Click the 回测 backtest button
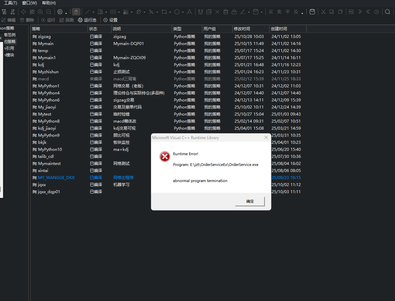 pos(66,20)
